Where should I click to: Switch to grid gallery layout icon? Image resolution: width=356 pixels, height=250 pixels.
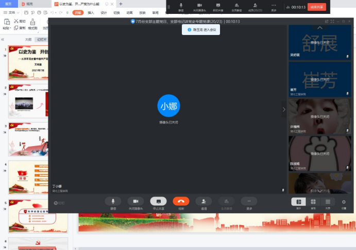click(313, 202)
